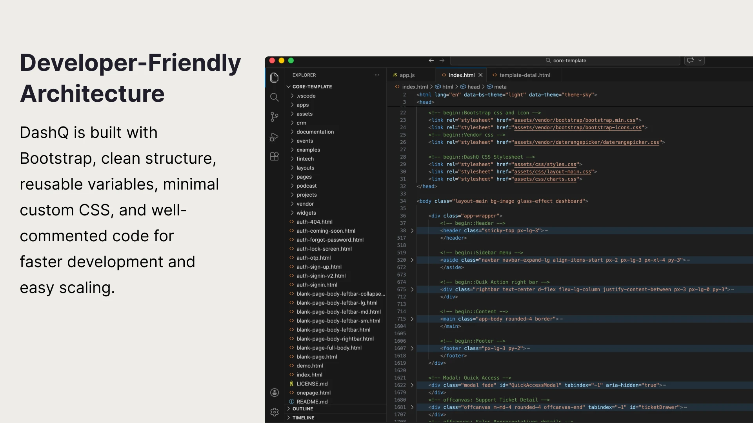The image size is (753, 423).
Task: Click the head breadcrumb segment
Action: click(x=470, y=87)
